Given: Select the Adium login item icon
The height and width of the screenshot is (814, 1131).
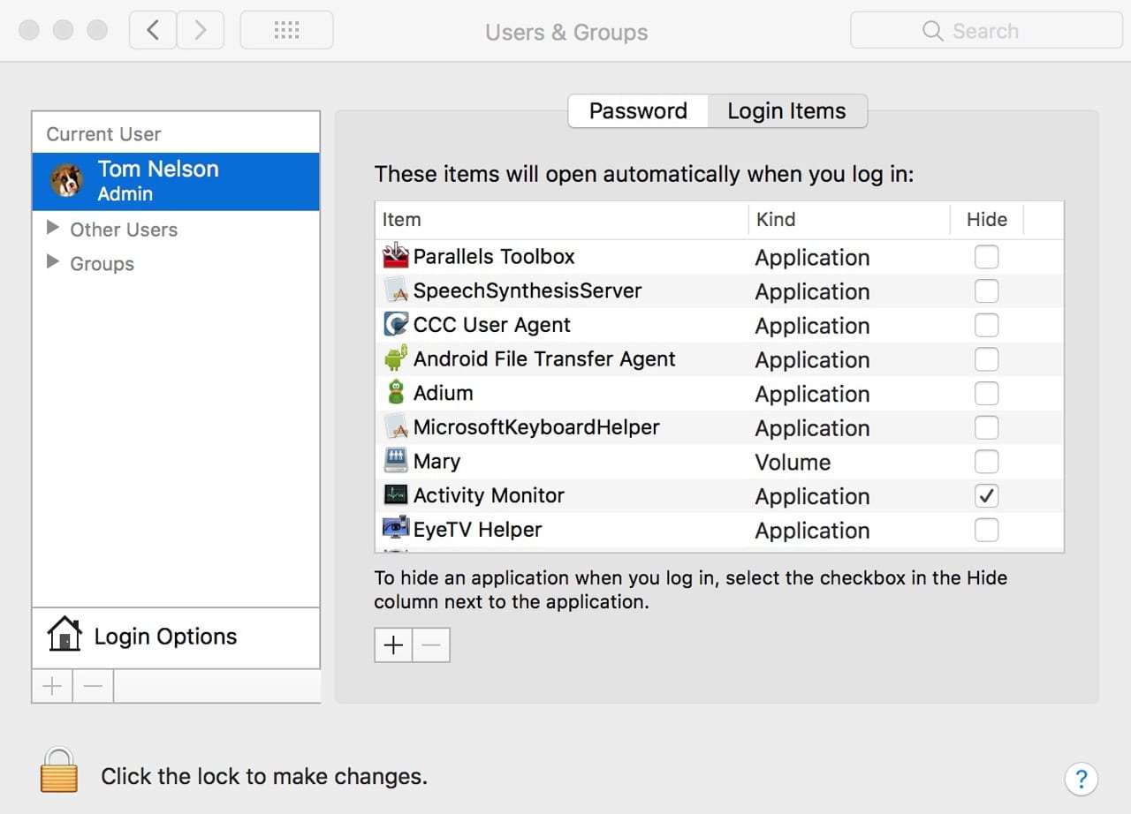Looking at the screenshot, I should click(395, 393).
